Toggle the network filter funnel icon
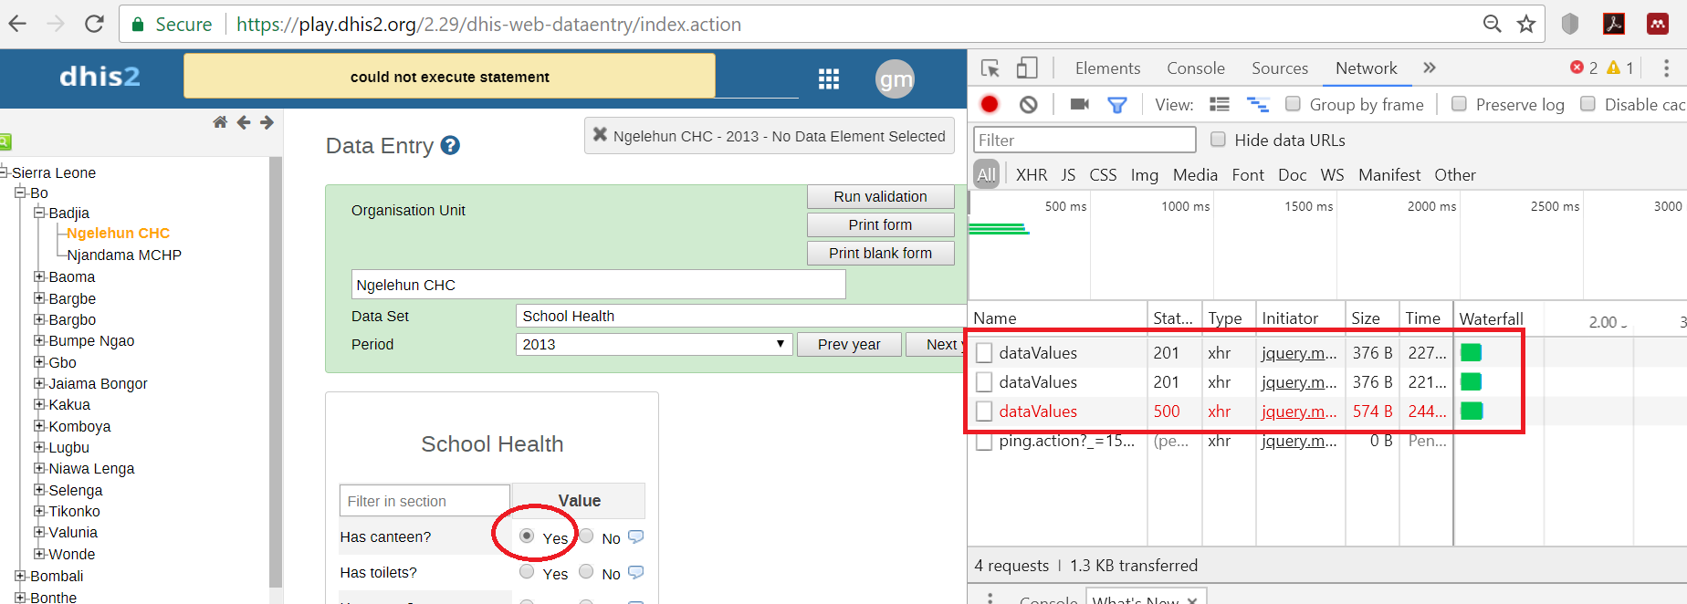 click(x=1116, y=105)
